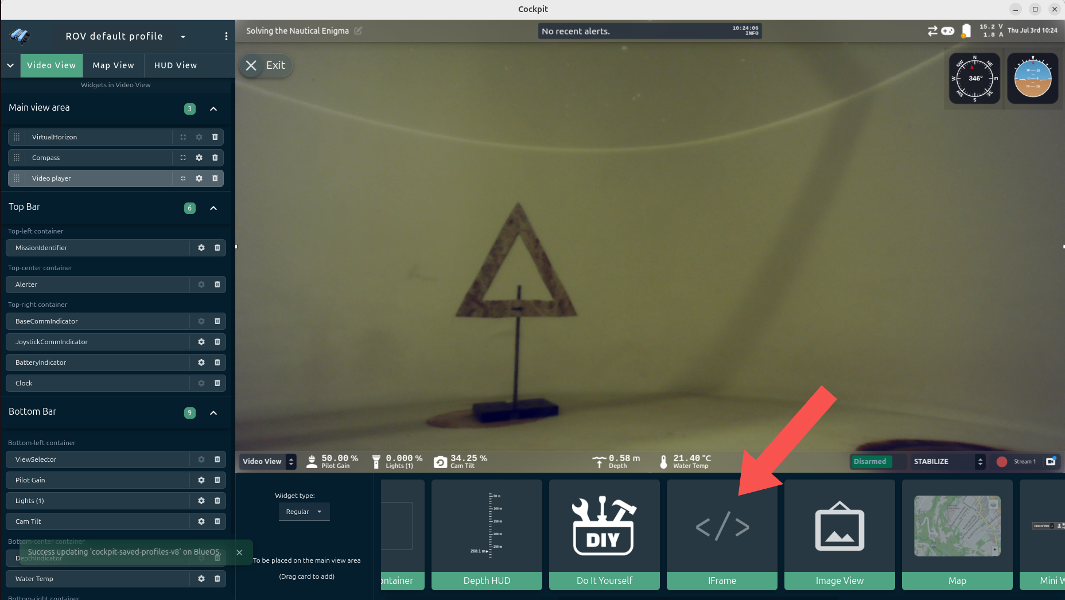Image resolution: width=1065 pixels, height=600 pixels.
Task: Open the Video View selector dropdown
Action: (268, 461)
